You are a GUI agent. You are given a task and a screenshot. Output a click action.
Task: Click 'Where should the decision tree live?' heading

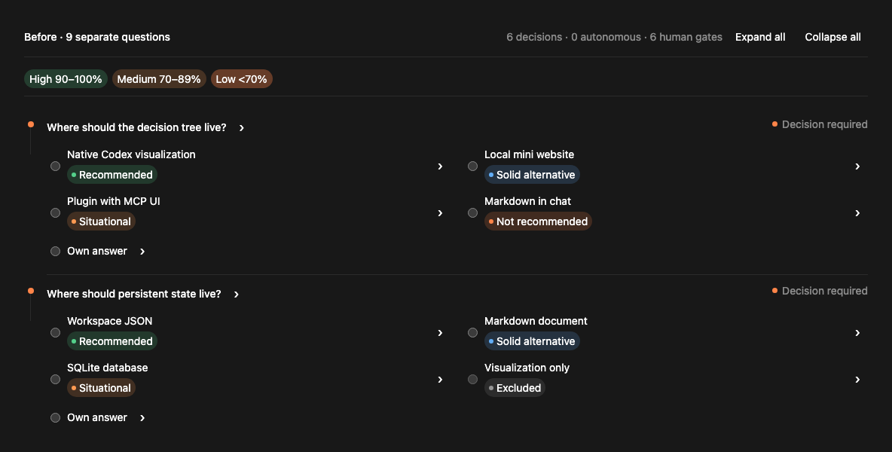(136, 127)
